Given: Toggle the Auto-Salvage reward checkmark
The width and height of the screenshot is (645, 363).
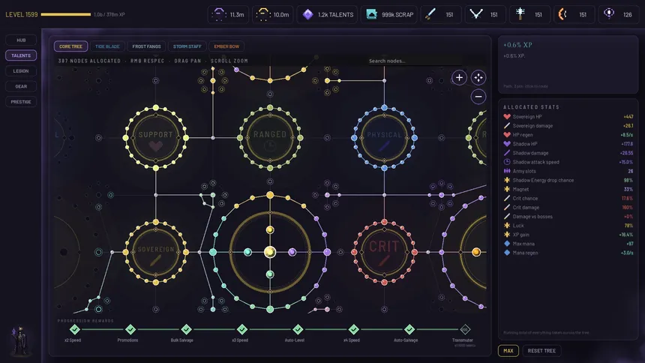Looking at the screenshot, I should pos(409,329).
